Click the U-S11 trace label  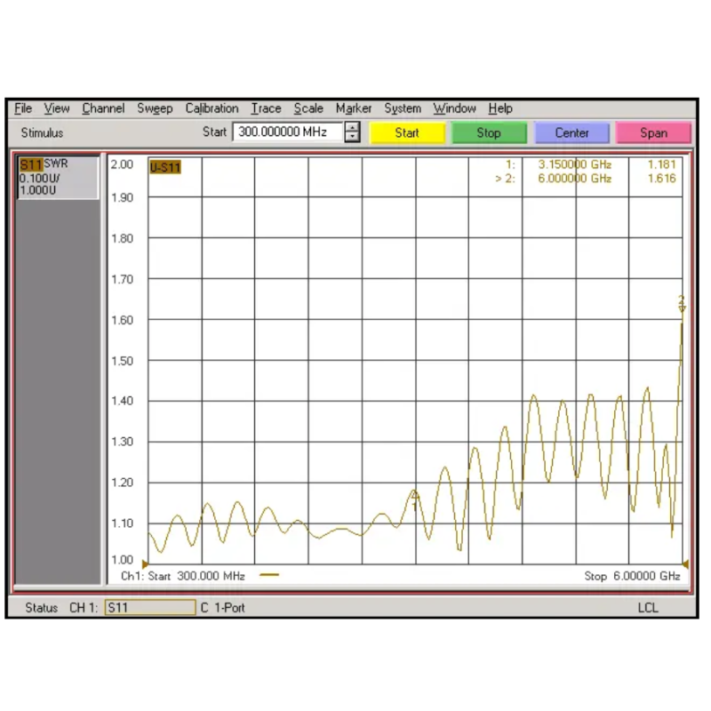[165, 166]
